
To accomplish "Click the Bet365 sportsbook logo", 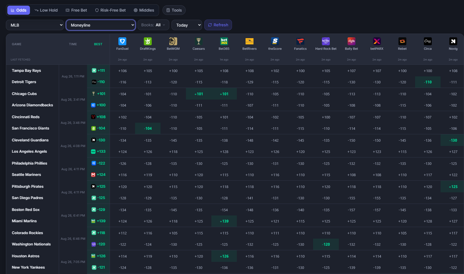I will click(224, 41).
